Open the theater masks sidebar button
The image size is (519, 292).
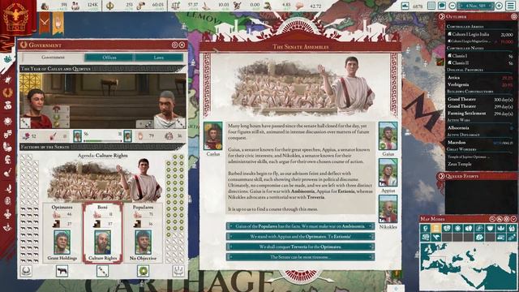(x=7, y=134)
